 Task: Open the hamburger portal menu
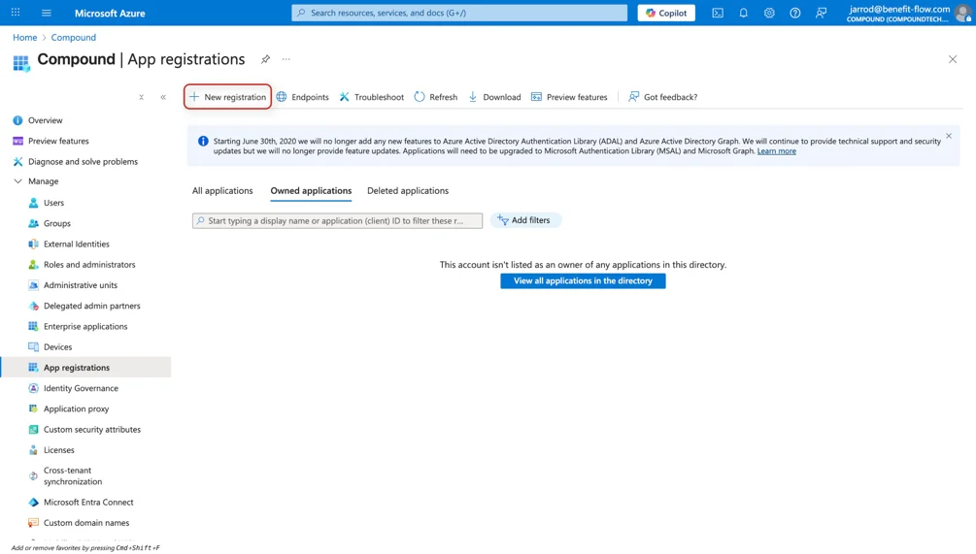pyautogui.click(x=46, y=13)
